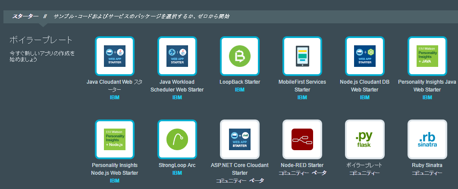
Task: Click the StrongLoop Arc text label
Action: (x=177, y=165)
